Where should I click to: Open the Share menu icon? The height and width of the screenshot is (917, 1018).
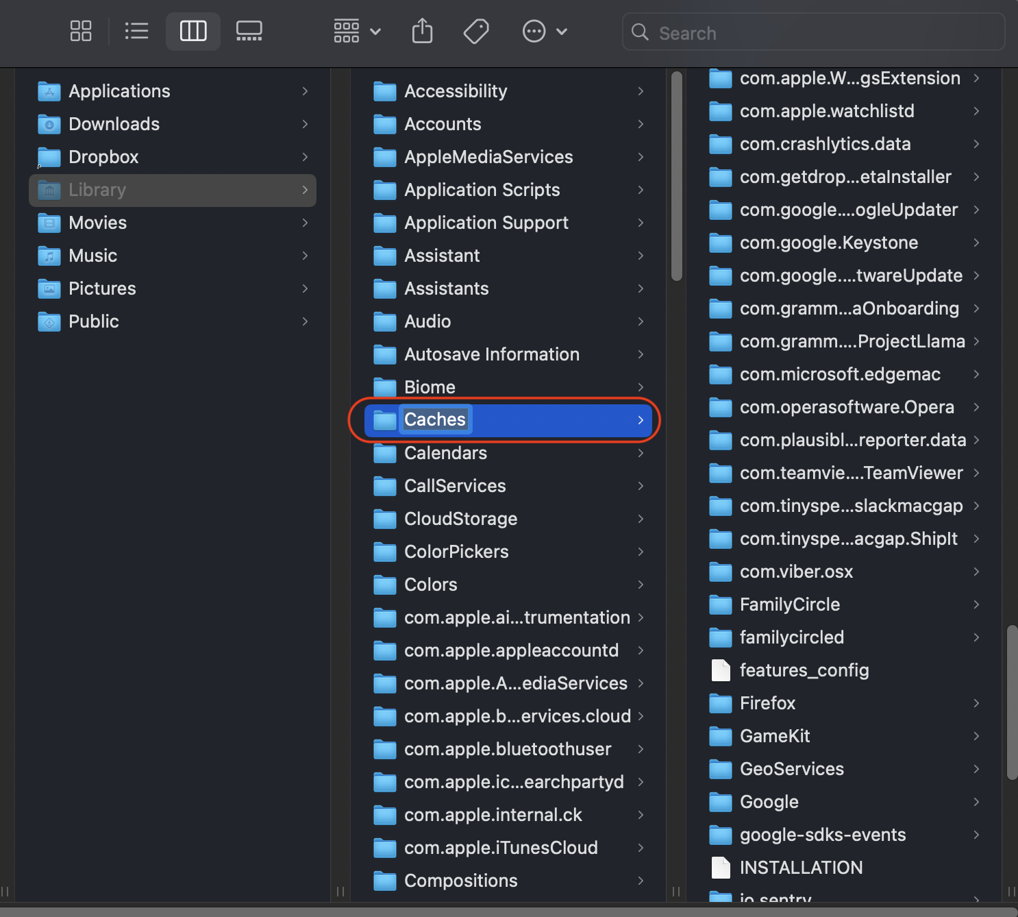pos(422,31)
